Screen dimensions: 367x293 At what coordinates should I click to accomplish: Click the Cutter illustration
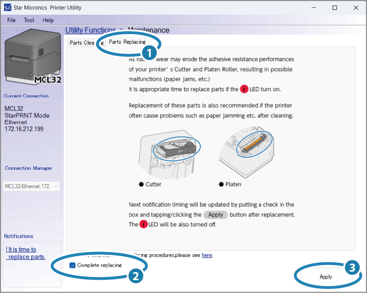click(x=169, y=154)
